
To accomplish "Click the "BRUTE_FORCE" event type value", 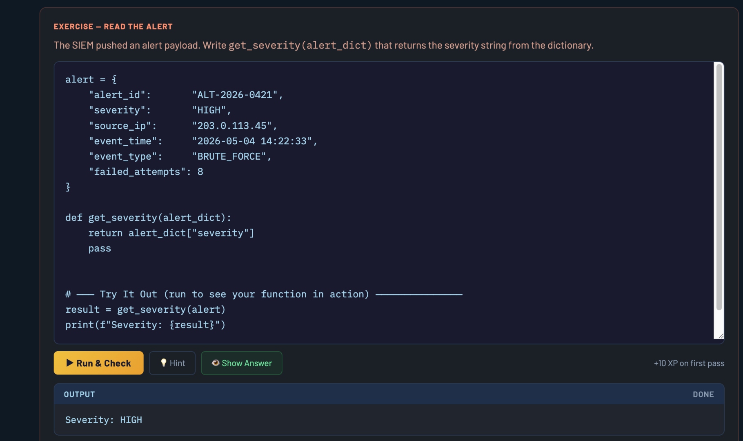I will click(229, 156).
